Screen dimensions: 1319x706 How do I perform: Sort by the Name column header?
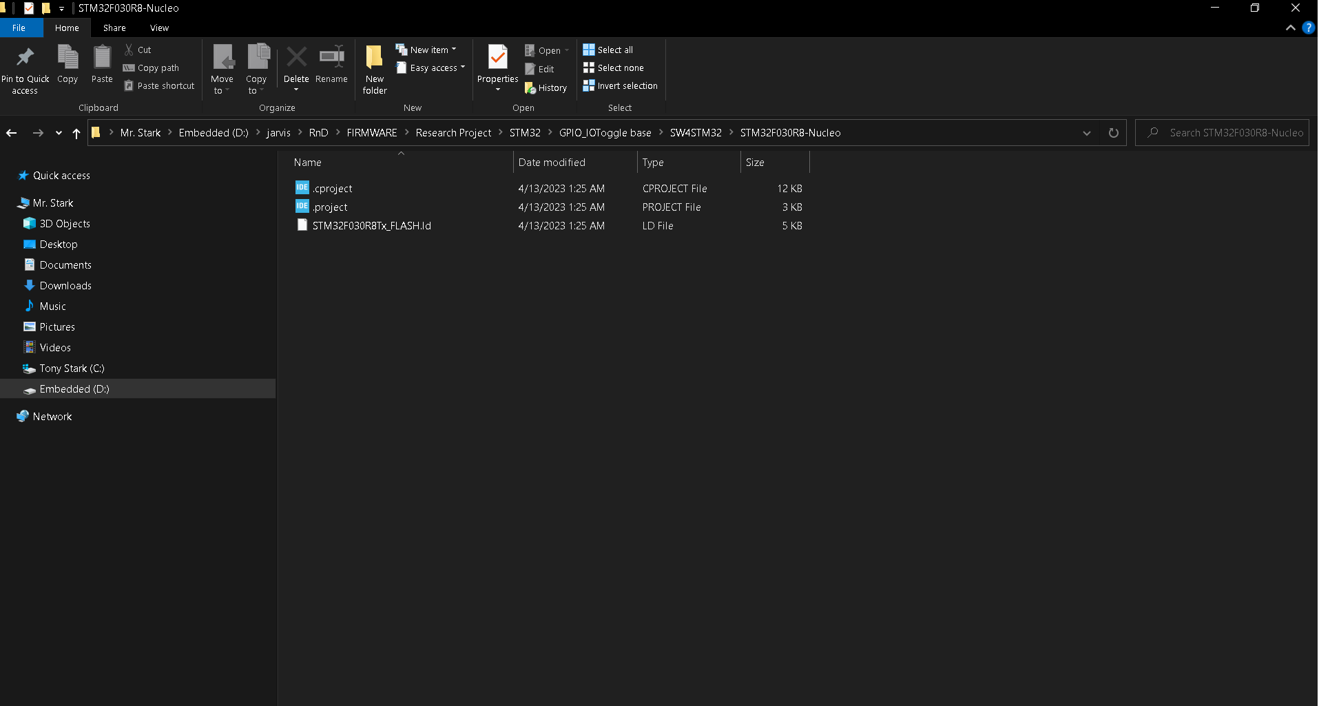[x=401, y=163]
